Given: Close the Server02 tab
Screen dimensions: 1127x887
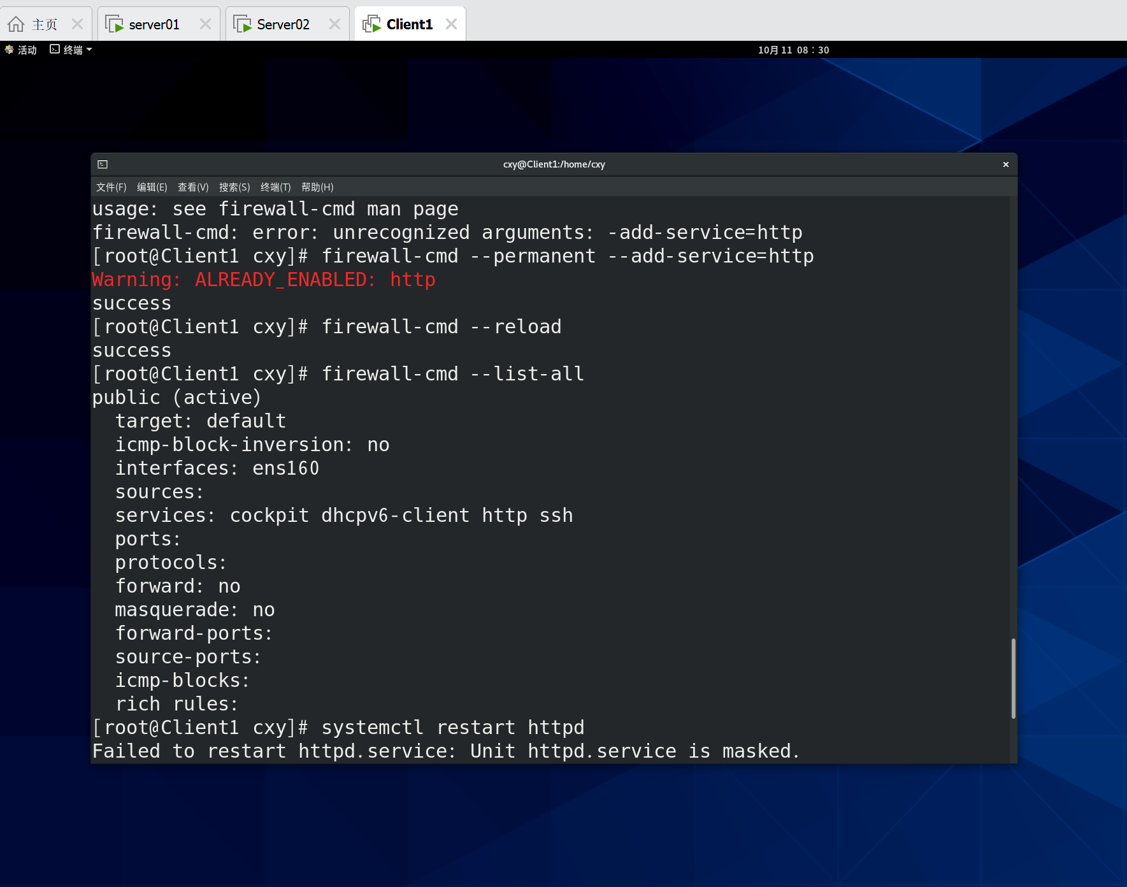Looking at the screenshot, I should pos(334,24).
